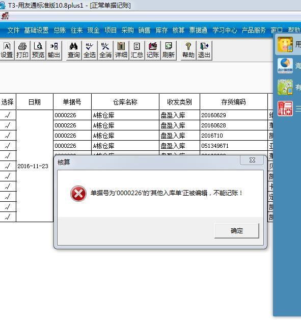Select A栋仓库 cell in row 20160628
The height and width of the screenshot is (320, 301).
point(125,125)
